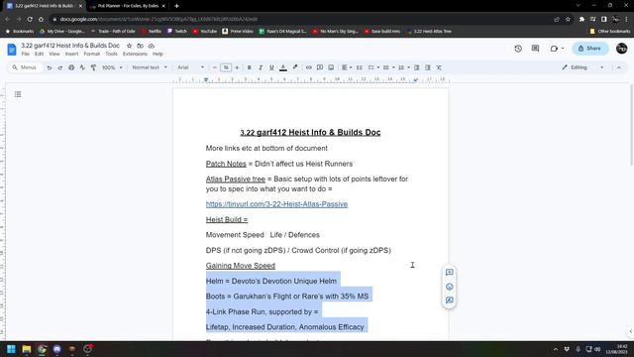The image size is (634, 357).
Task: Toggle Bold formatting
Action: coord(249,67)
